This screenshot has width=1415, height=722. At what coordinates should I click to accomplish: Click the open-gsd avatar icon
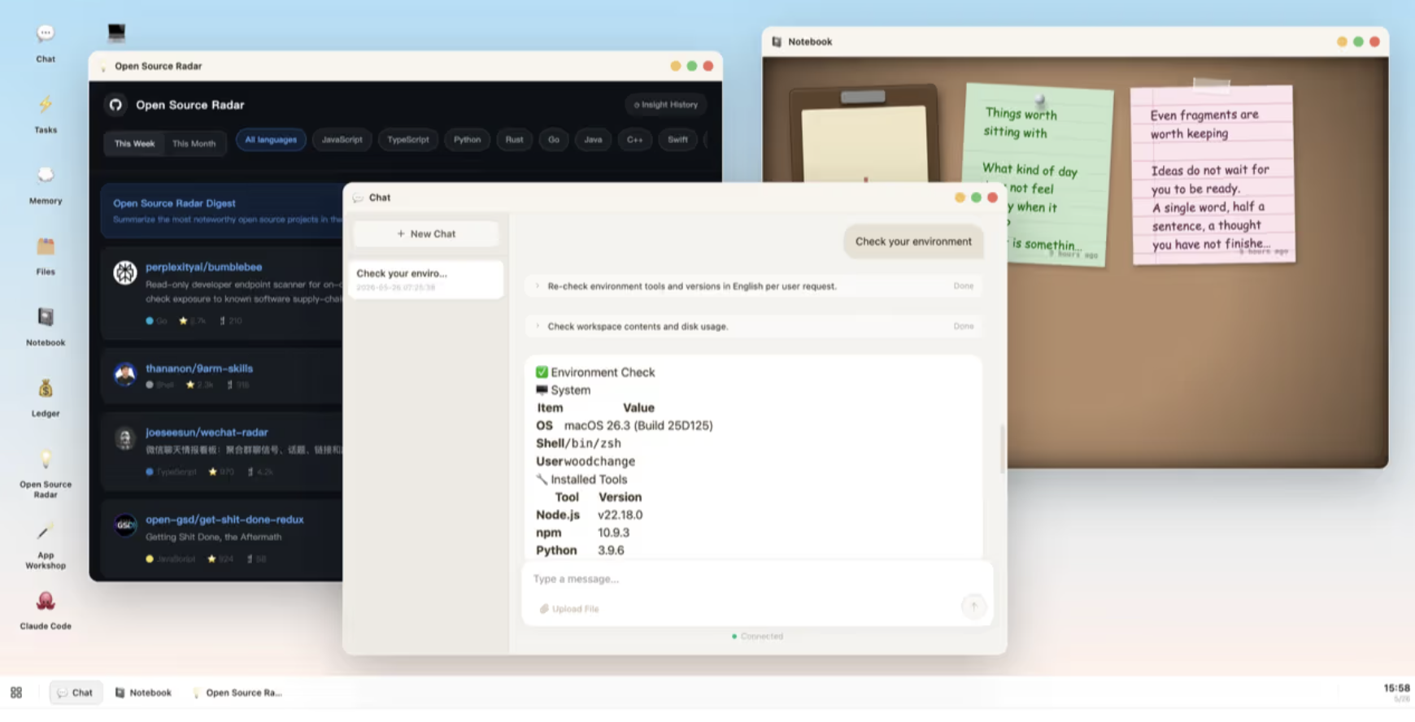124,525
